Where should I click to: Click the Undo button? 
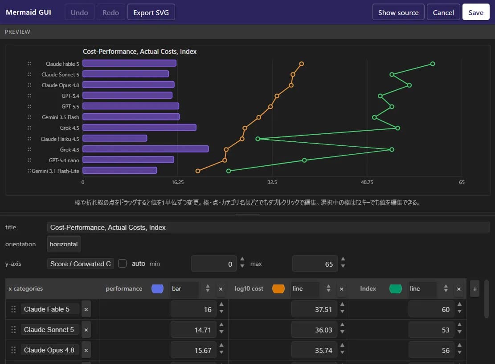(79, 12)
